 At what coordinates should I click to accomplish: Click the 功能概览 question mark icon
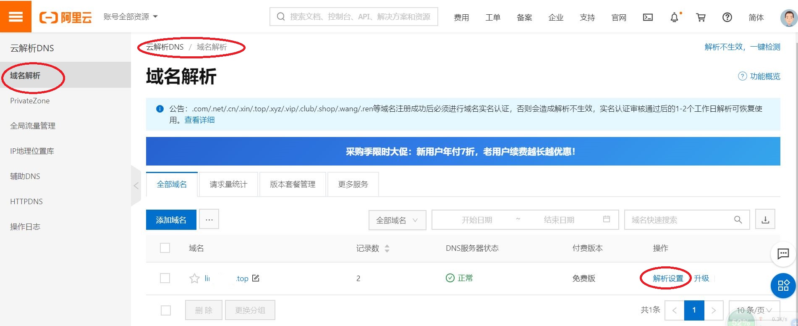tap(742, 76)
